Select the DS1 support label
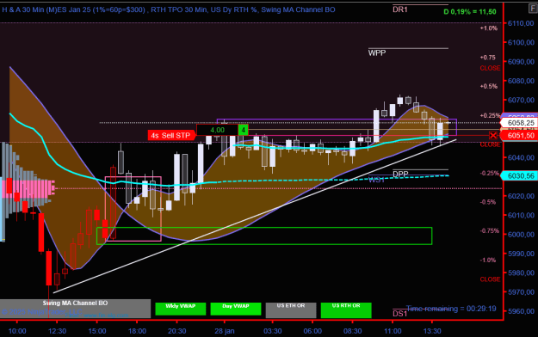Screen dimensions: 538x337 (x=400, y=313)
